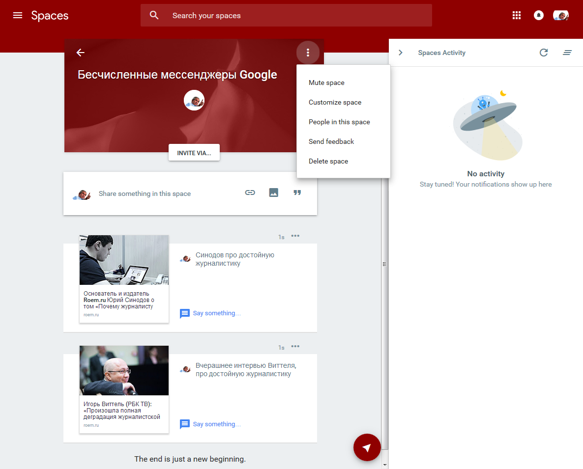This screenshot has width=583, height=469.
Task: Refresh the Spaces Activity feed
Action: 544,53
